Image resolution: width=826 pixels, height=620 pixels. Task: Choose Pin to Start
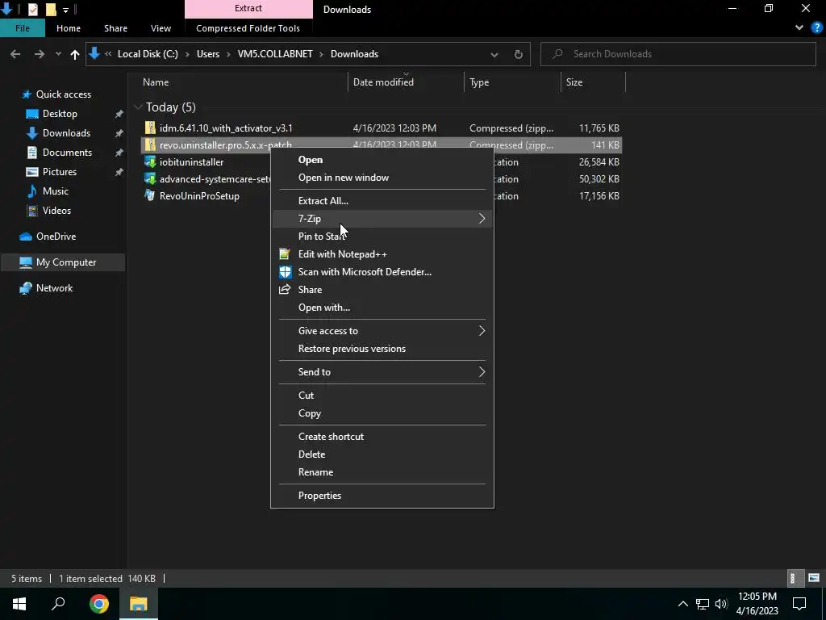coord(382,237)
